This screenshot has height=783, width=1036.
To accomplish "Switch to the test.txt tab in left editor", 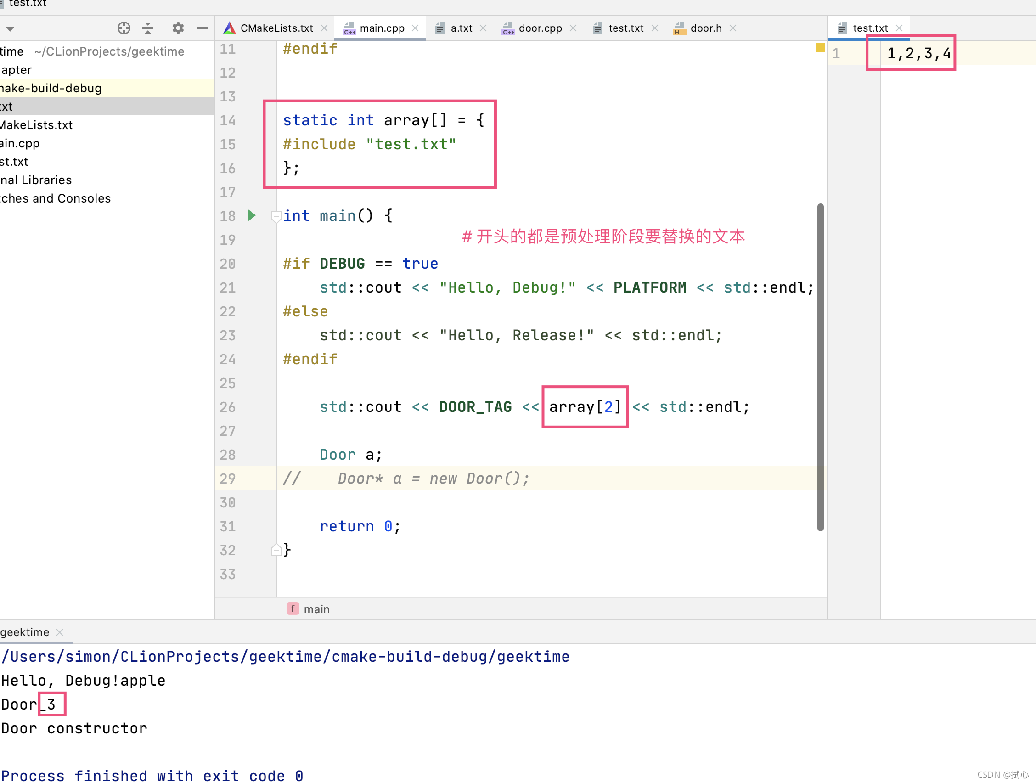I will [626, 28].
